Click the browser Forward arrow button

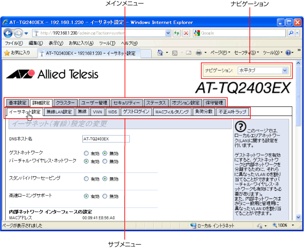click(18, 33)
